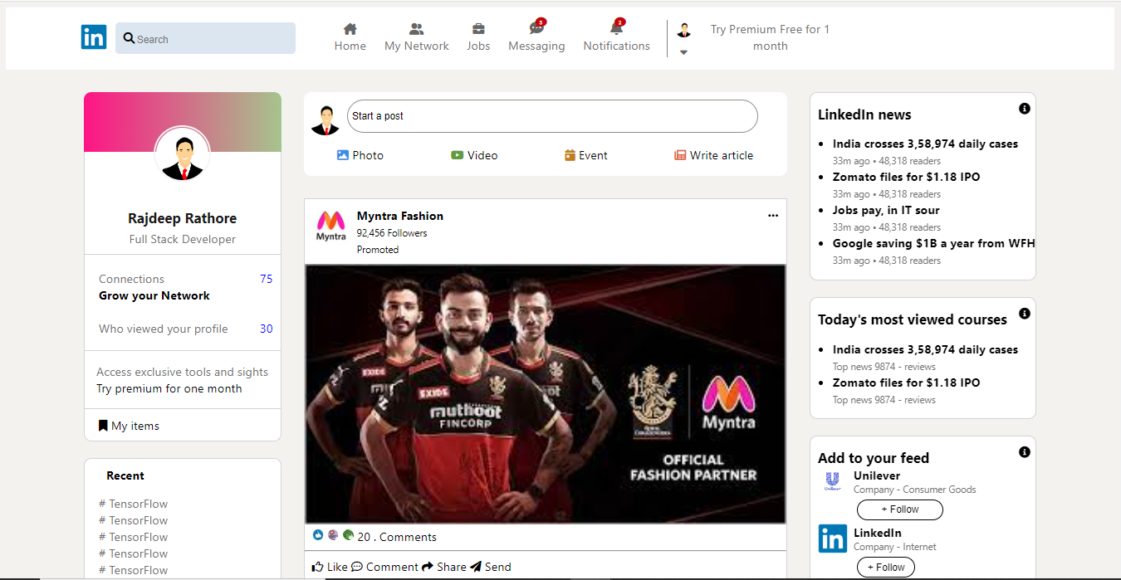Follow Unilever company
The width and height of the screenshot is (1121, 580).
click(x=899, y=509)
